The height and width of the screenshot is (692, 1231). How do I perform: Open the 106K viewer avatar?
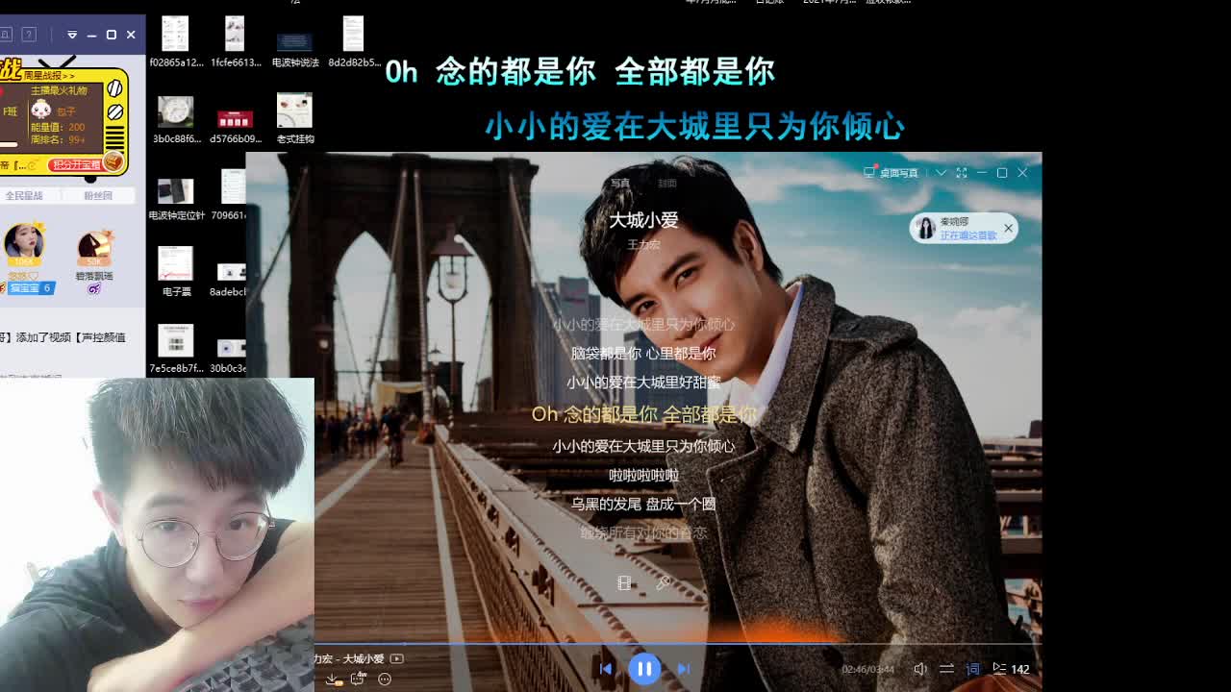click(23, 245)
